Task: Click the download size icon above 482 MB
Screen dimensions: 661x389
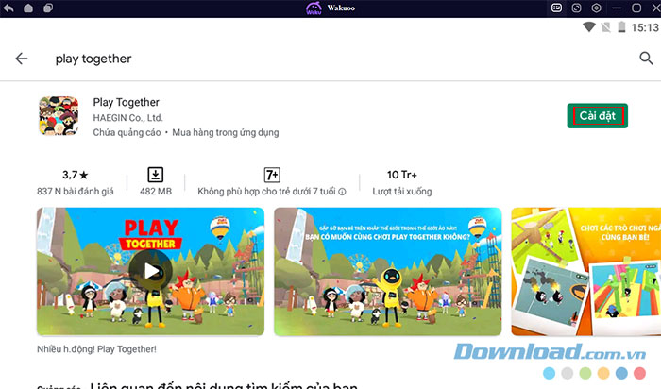Action: click(x=156, y=175)
